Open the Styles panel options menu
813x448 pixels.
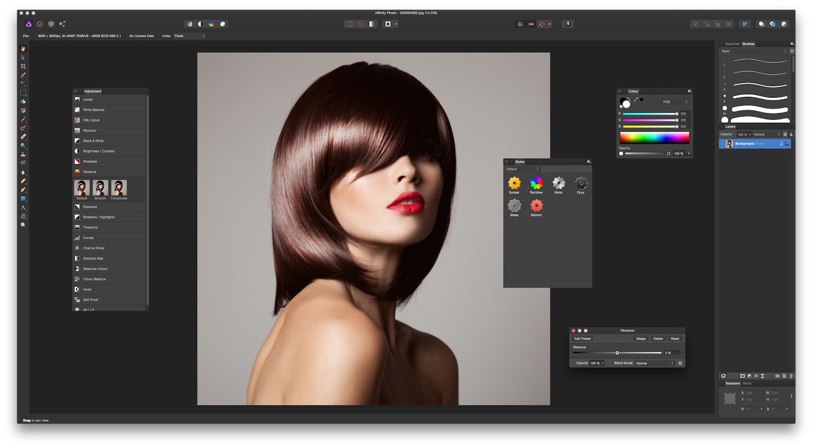click(589, 161)
